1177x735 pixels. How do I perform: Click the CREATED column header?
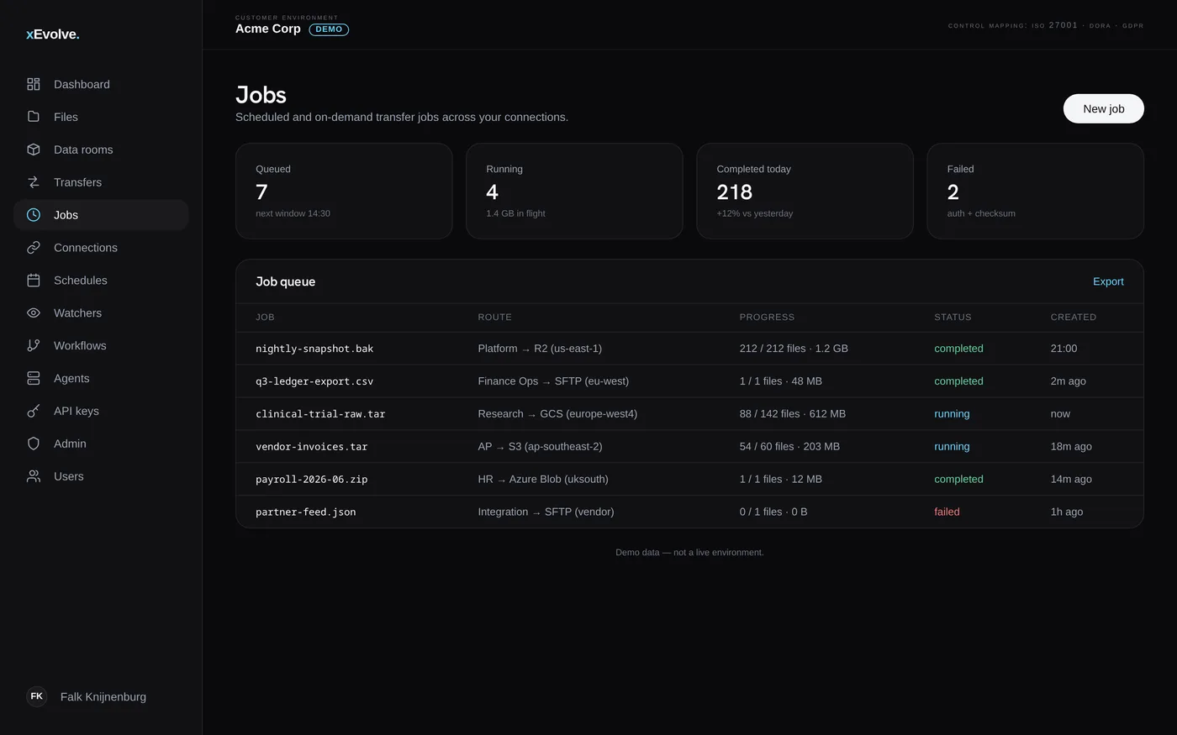point(1073,317)
